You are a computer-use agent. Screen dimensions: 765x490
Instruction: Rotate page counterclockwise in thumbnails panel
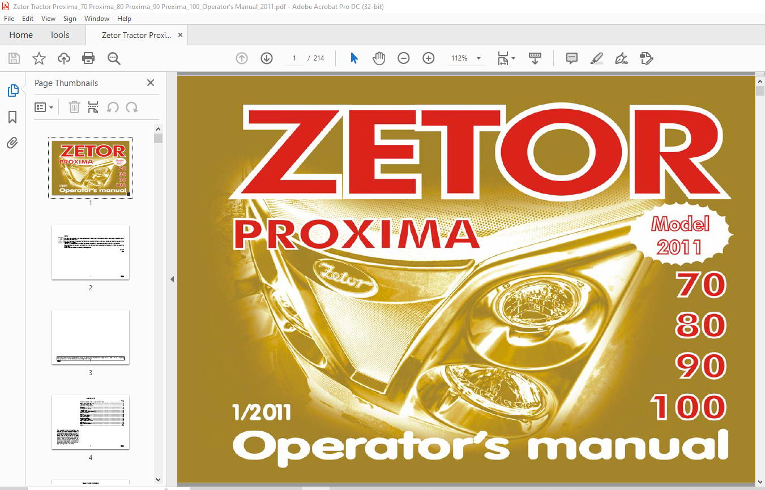pyautogui.click(x=113, y=107)
